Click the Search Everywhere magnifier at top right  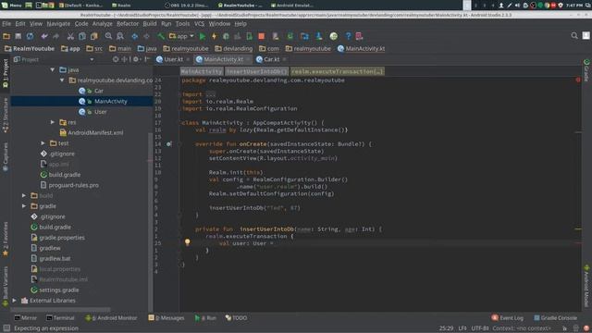click(x=574, y=36)
